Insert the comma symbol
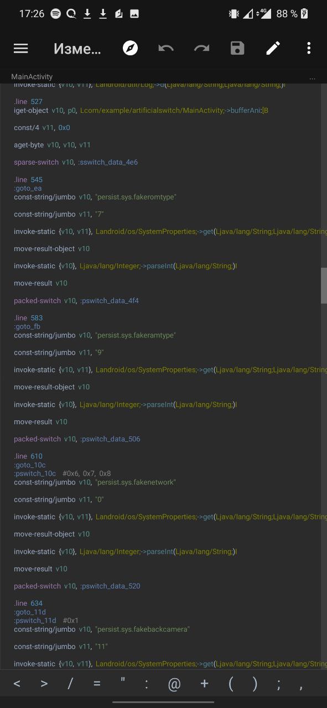 [301, 688]
